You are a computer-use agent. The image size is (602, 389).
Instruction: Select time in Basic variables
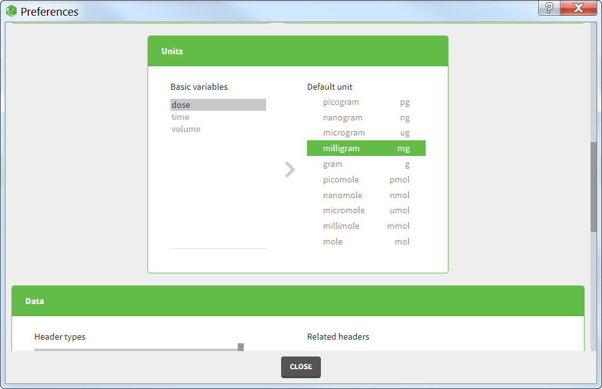click(x=181, y=117)
